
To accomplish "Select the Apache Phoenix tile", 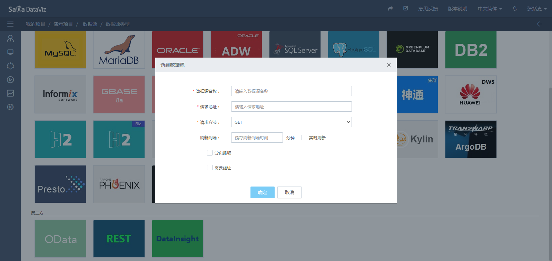I will [x=119, y=184].
